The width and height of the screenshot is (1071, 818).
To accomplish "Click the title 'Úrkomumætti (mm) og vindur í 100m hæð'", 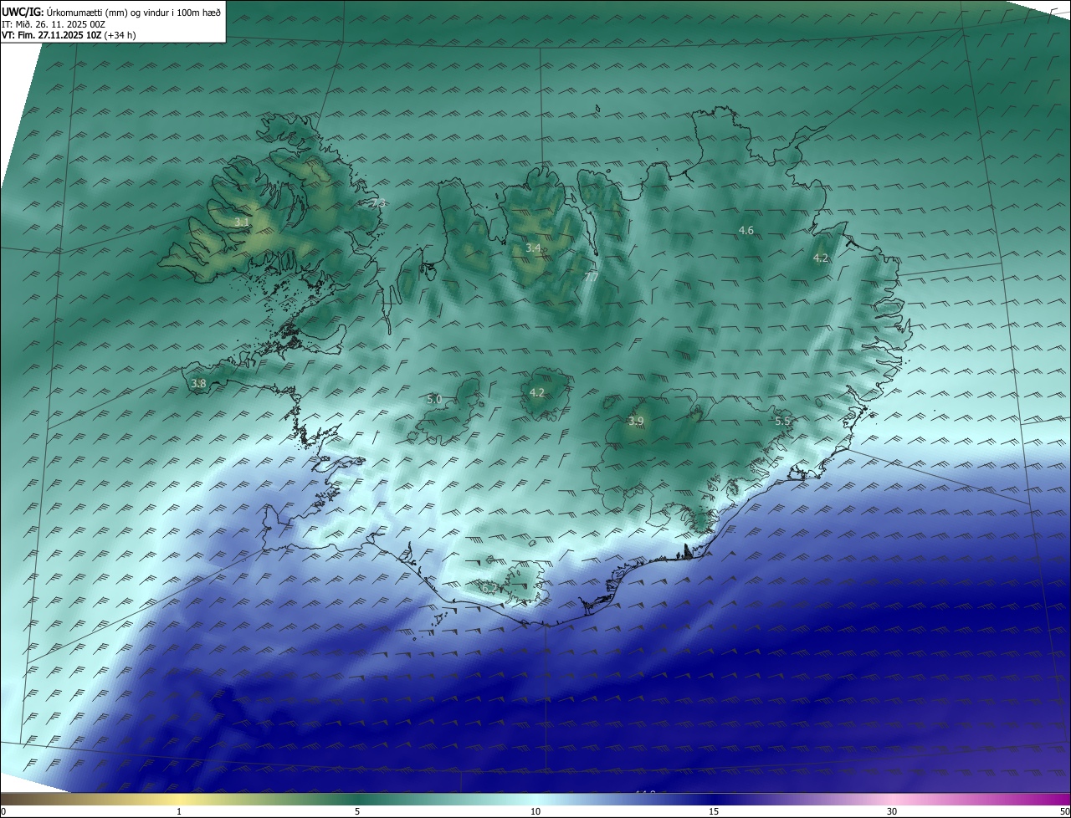I will pos(134,12).
